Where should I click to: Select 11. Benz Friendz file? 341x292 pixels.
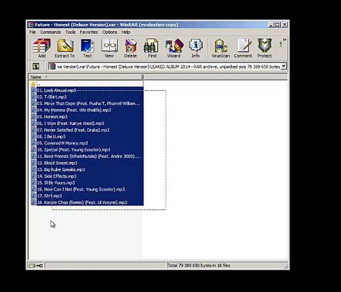(87, 156)
